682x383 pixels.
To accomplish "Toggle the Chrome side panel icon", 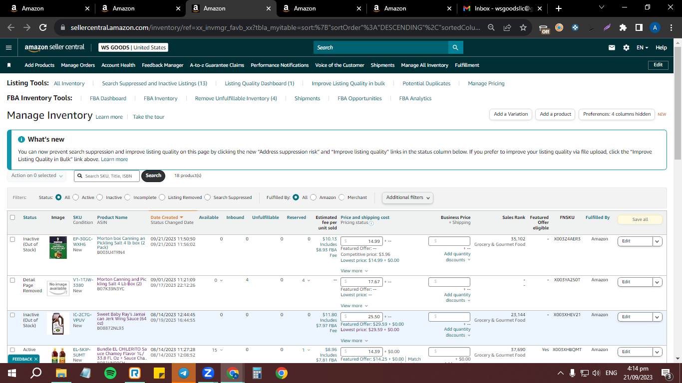I will [x=639, y=27].
